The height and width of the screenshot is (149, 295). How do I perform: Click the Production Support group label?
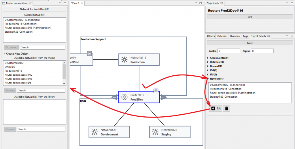[x=93, y=39]
